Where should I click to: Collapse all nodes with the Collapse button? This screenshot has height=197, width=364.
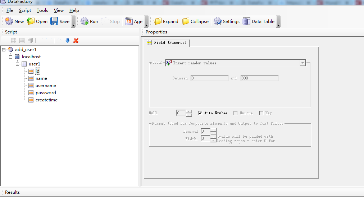(x=195, y=21)
